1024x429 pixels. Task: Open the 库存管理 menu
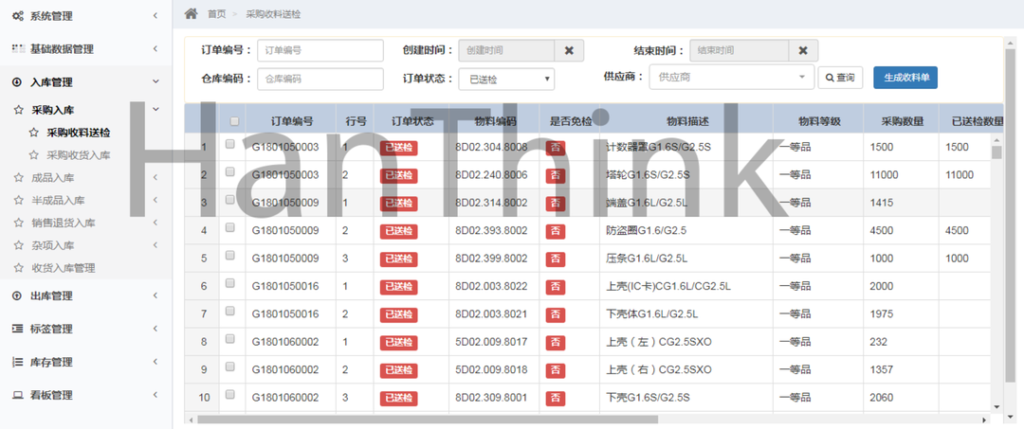coord(51,362)
